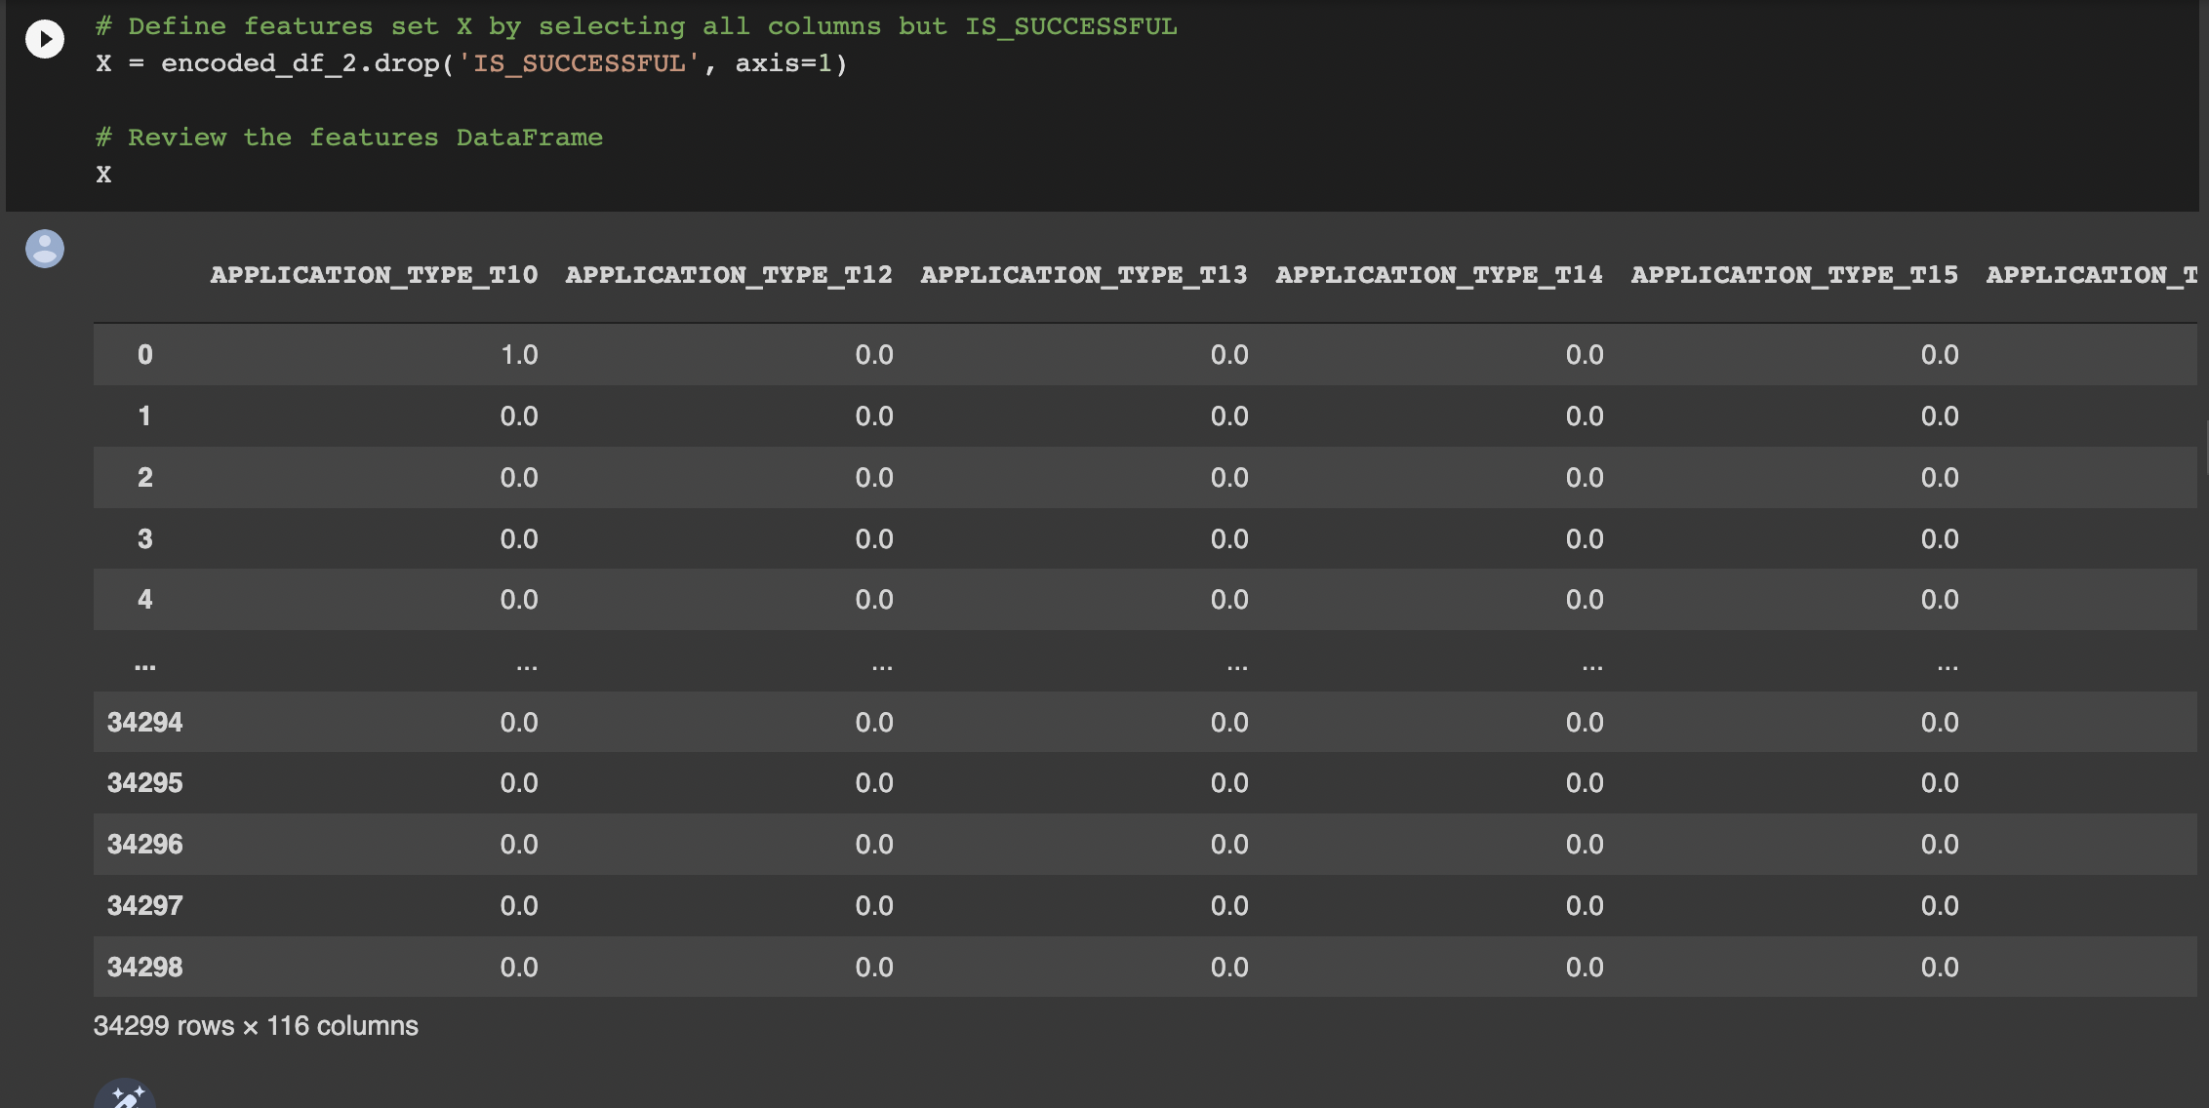Select the APPLICATION_TYPE_T15 column header
Viewport: 2209px width, 1108px height.
[1793, 274]
